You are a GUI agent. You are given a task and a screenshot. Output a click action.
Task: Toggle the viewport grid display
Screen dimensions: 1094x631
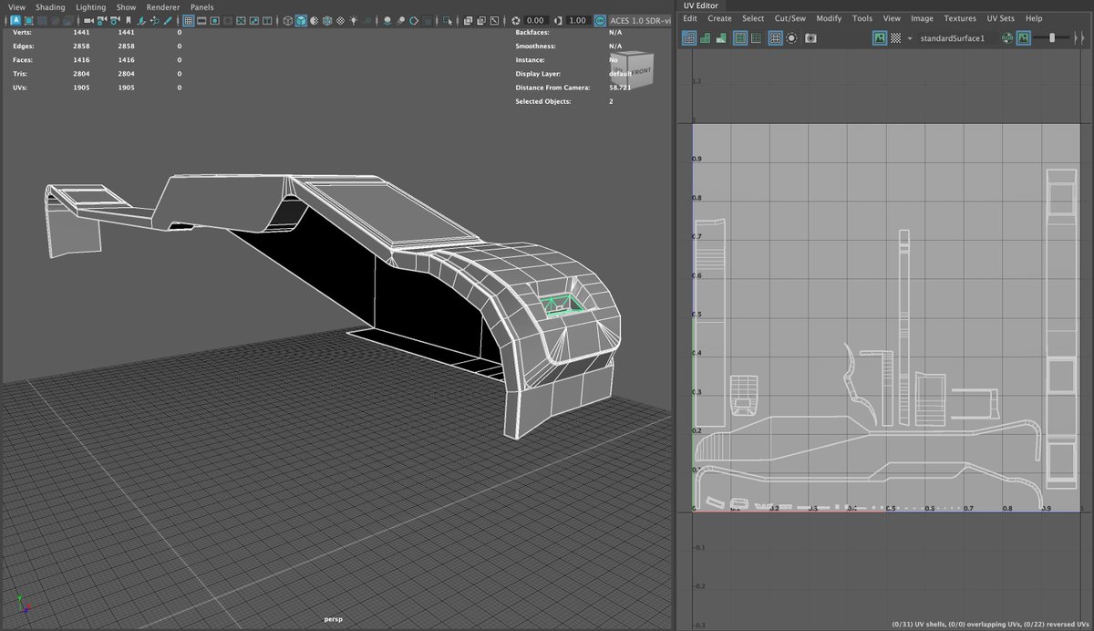(189, 20)
